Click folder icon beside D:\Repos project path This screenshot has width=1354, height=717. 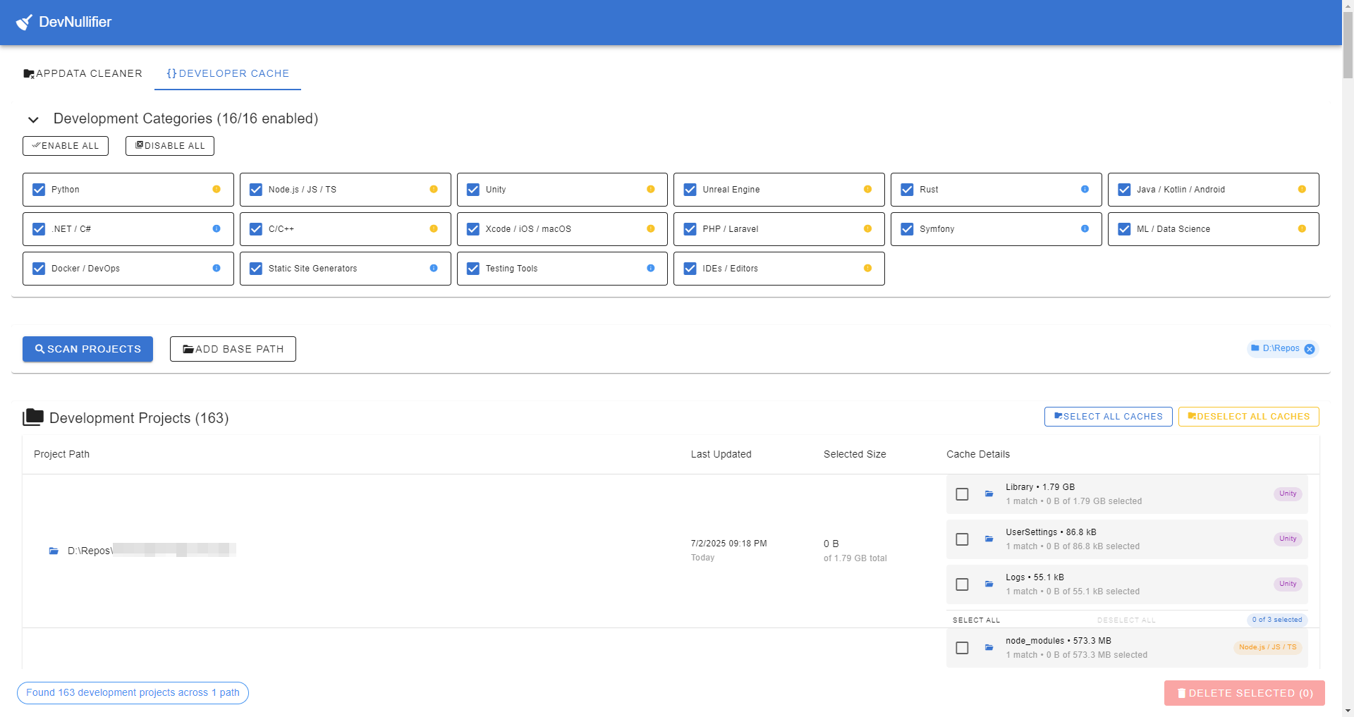[54, 551]
